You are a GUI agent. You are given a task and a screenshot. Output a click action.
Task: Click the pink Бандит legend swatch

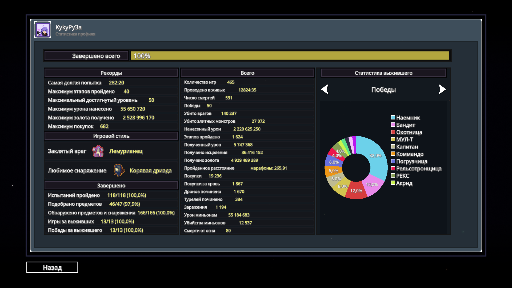[393, 125]
